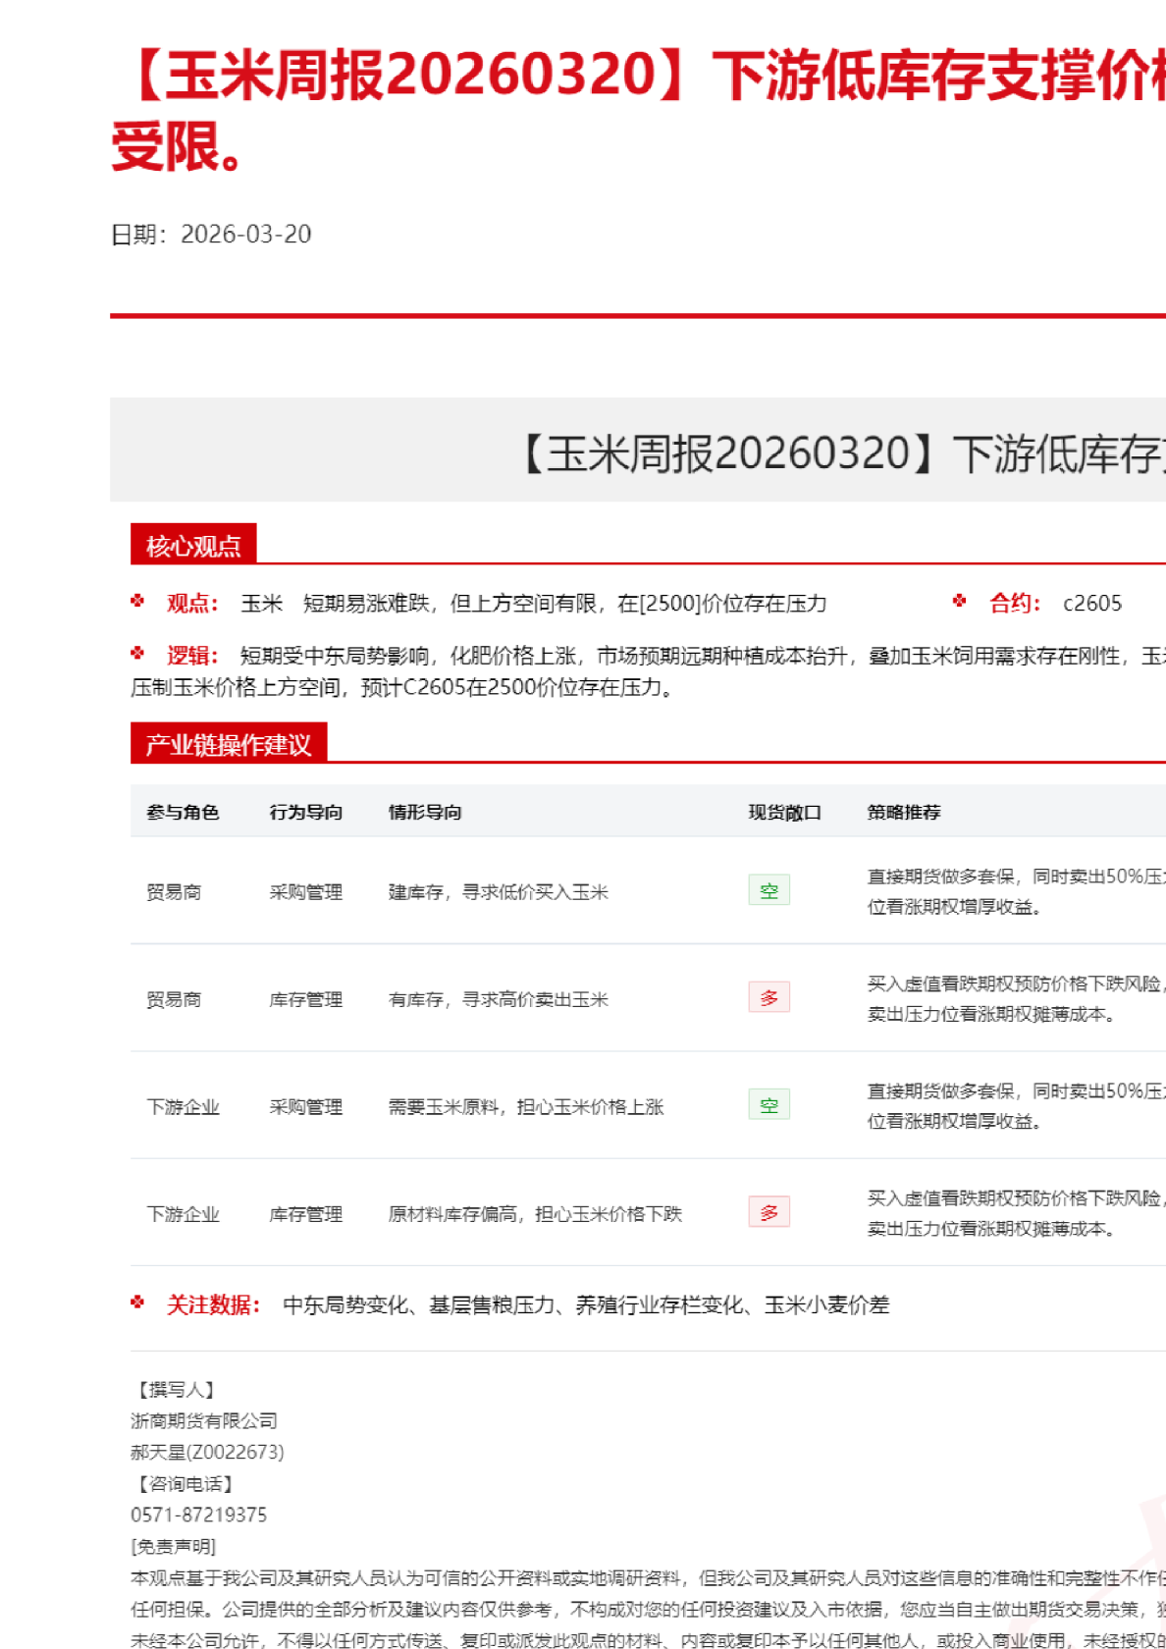Click 建库存，寻求低价买入玉米 cell

pyautogui.click(x=499, y=891)
